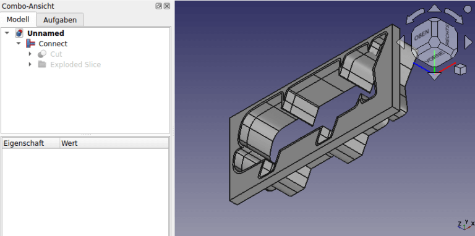Screen dimensions: 475x236
Task: Rotate view left using navigation cube arrow
Action: pos(401,42)
